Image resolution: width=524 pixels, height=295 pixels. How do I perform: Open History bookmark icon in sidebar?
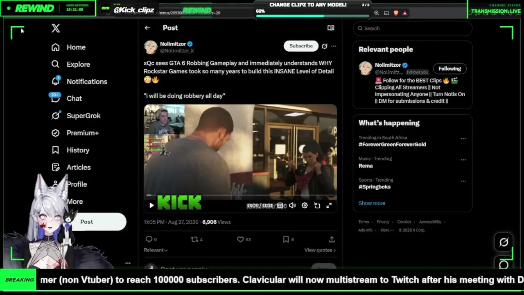(x=56, y=150)
